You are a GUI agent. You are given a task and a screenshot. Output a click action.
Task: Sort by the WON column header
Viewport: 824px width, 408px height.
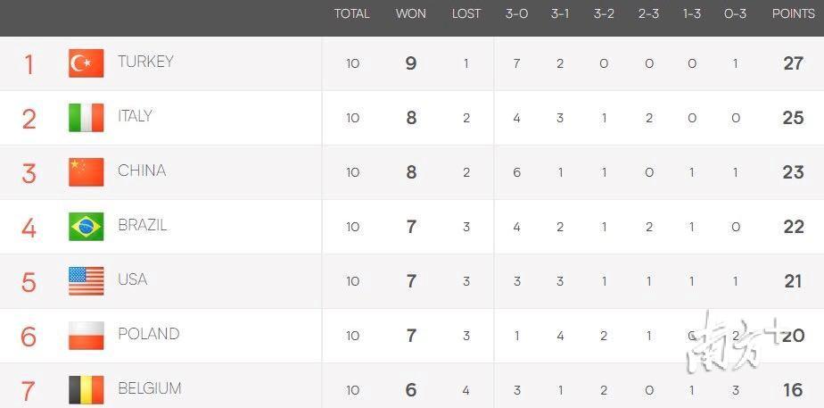[411, 13]
